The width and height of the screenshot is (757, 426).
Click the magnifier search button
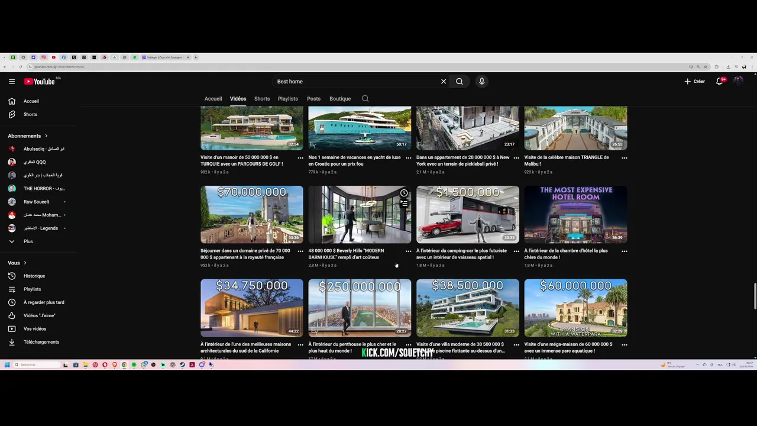pyautogui.click(x=460, y=82)
